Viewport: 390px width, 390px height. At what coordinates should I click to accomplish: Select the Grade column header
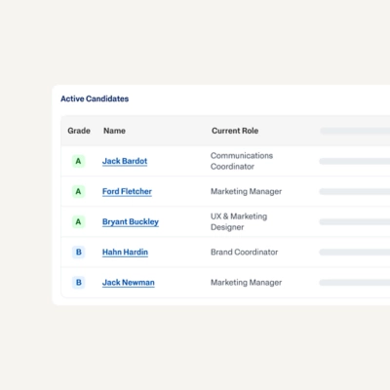(x=79, y=131)
